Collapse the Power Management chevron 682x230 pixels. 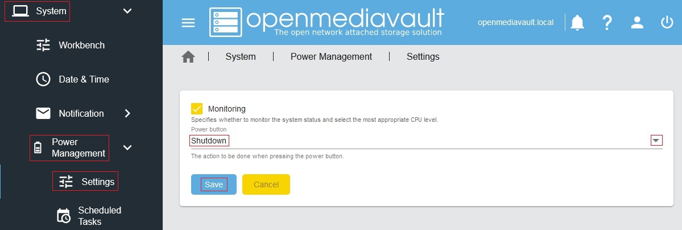[x=127, y=147]
